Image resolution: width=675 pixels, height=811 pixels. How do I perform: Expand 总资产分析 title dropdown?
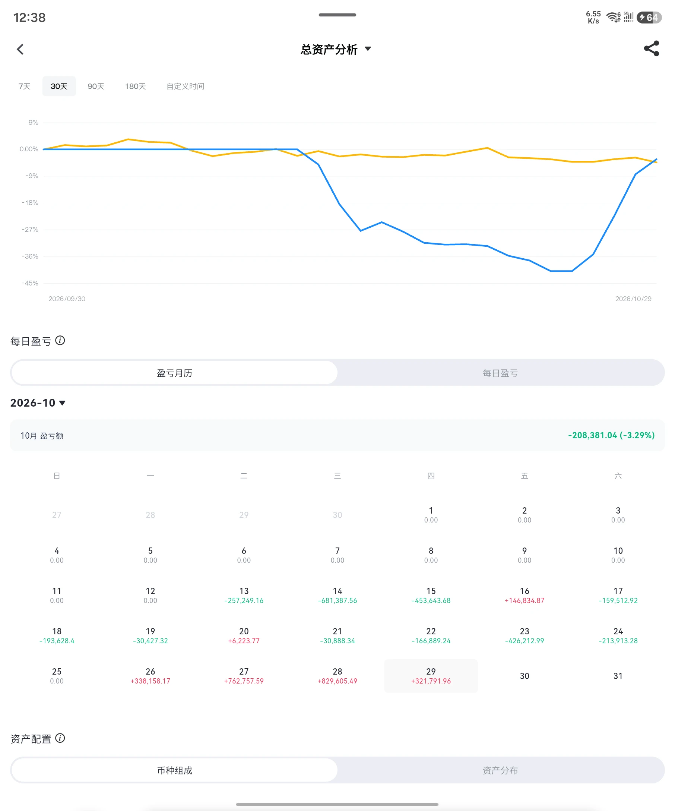336,49
